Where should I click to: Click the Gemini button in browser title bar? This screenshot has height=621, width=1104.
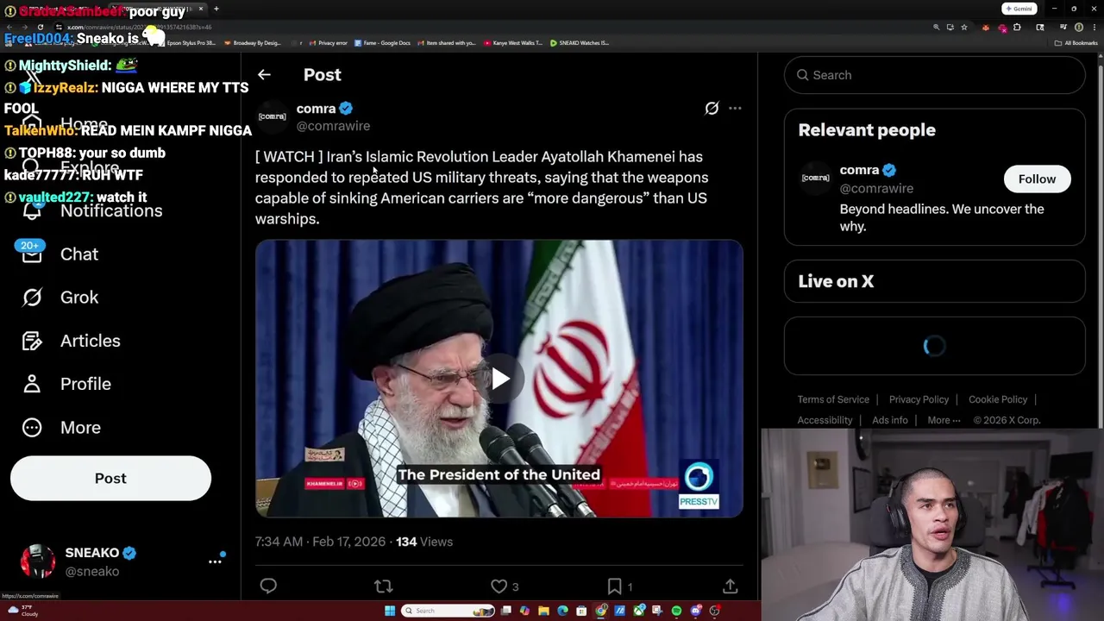[1019, 9]
